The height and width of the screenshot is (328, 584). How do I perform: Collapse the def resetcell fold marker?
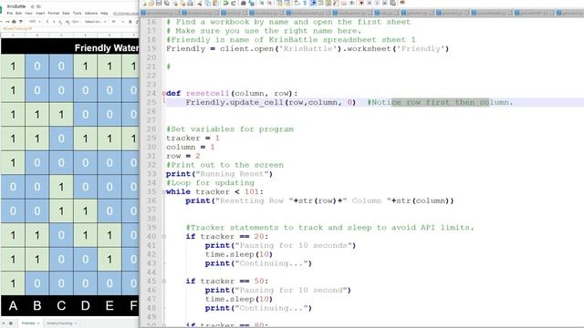(x=164, y=93)
